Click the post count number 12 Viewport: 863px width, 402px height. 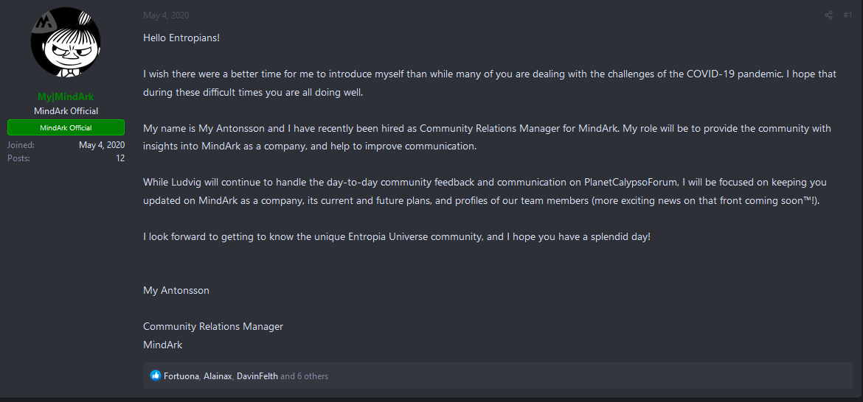(x=120, y=158)
